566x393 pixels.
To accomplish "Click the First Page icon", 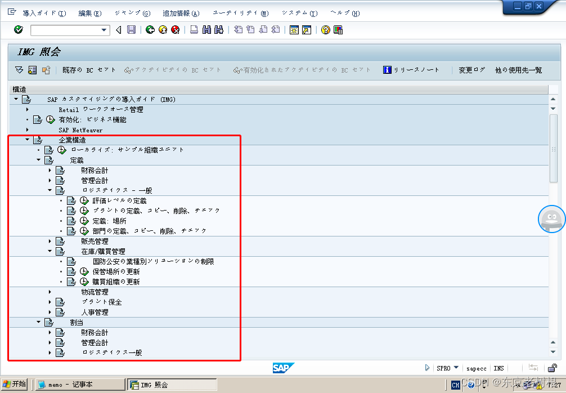I will pos(238,30).
